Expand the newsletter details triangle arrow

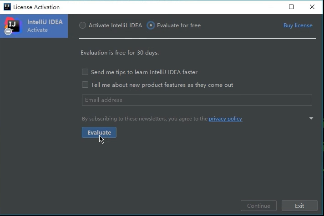click(x=311, y=118)
